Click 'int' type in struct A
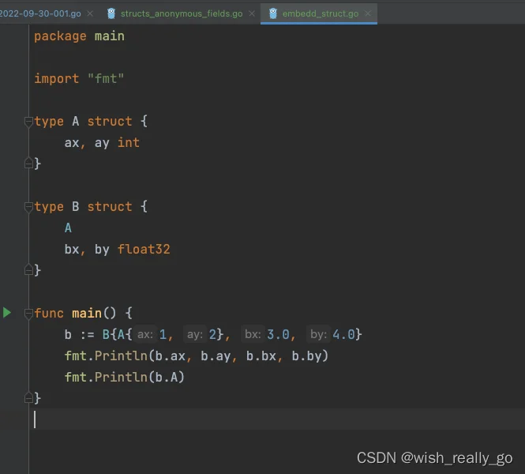The width and height of the screenshot is (525, 474). click(129, 143)
